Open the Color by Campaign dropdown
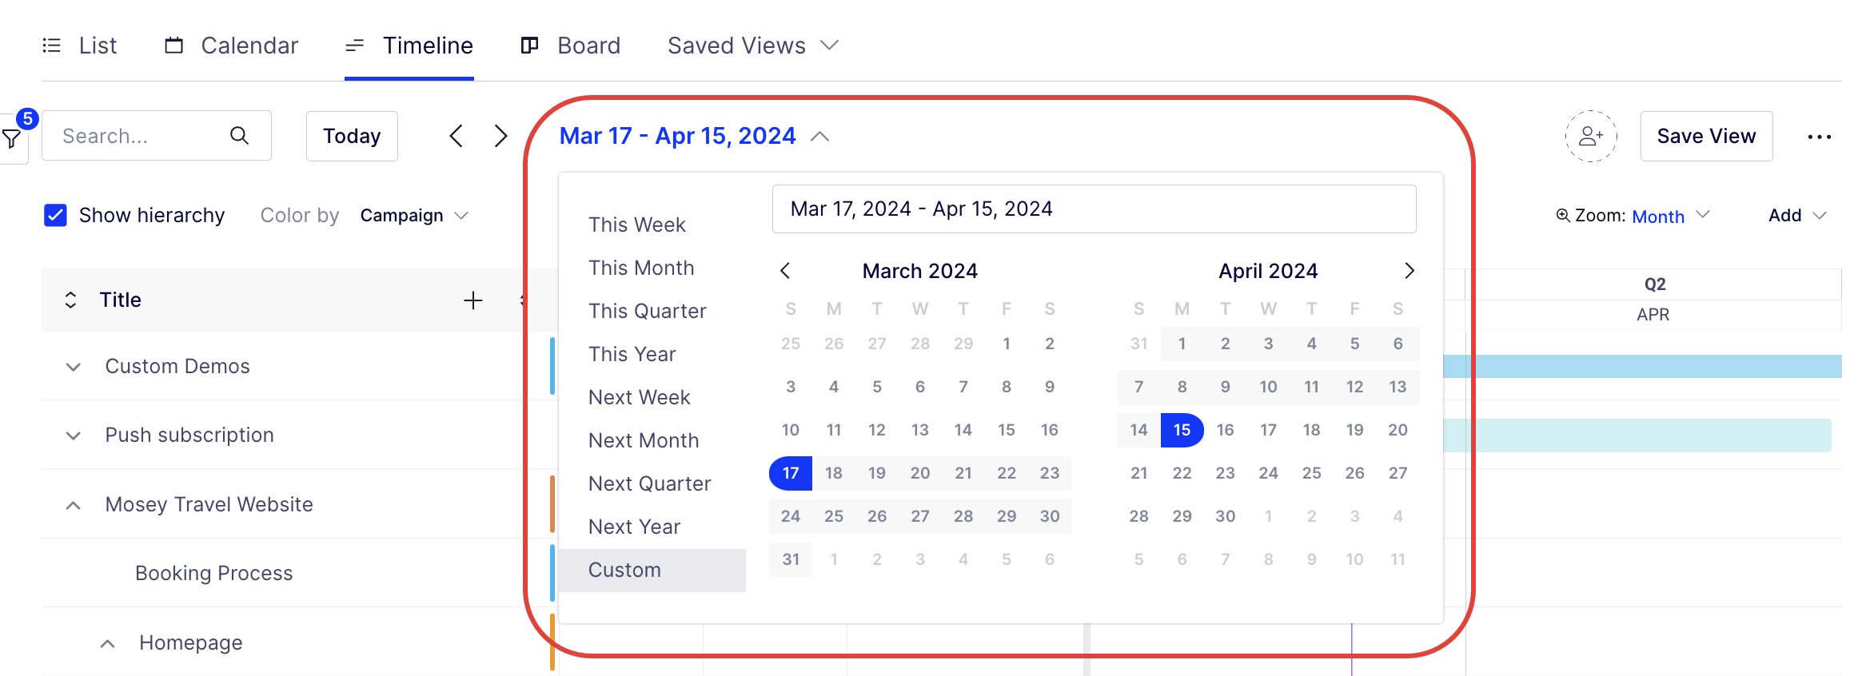Image resolution: width=1874 pixels, height=676 pixels. 413,216
